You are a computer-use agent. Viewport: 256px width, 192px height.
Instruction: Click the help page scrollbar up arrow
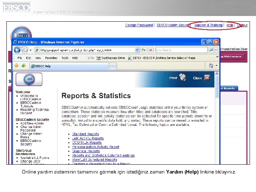(217, 74)
